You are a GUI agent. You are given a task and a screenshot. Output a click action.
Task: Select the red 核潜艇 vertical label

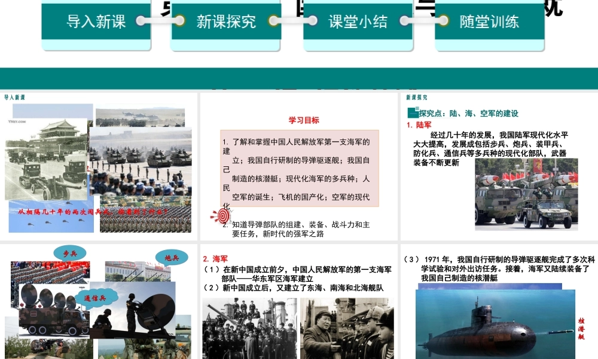(x=581, y=328)
